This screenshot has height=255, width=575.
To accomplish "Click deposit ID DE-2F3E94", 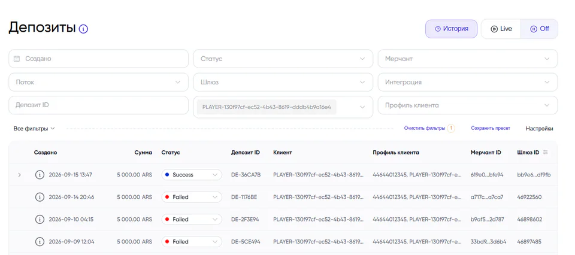I will coord(245,220).
